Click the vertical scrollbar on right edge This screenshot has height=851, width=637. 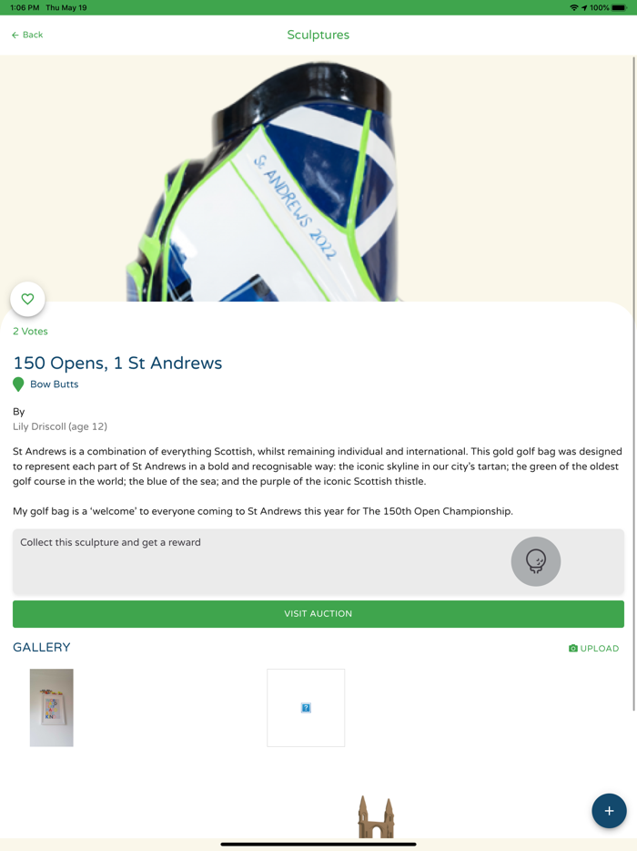[634, 383]
